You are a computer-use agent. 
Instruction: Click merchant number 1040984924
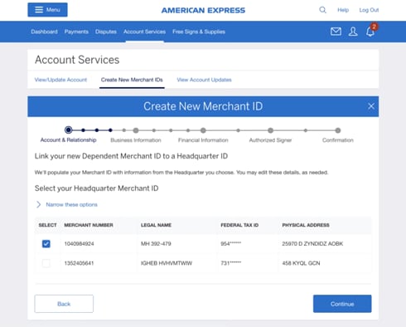[x=79, y=244]
